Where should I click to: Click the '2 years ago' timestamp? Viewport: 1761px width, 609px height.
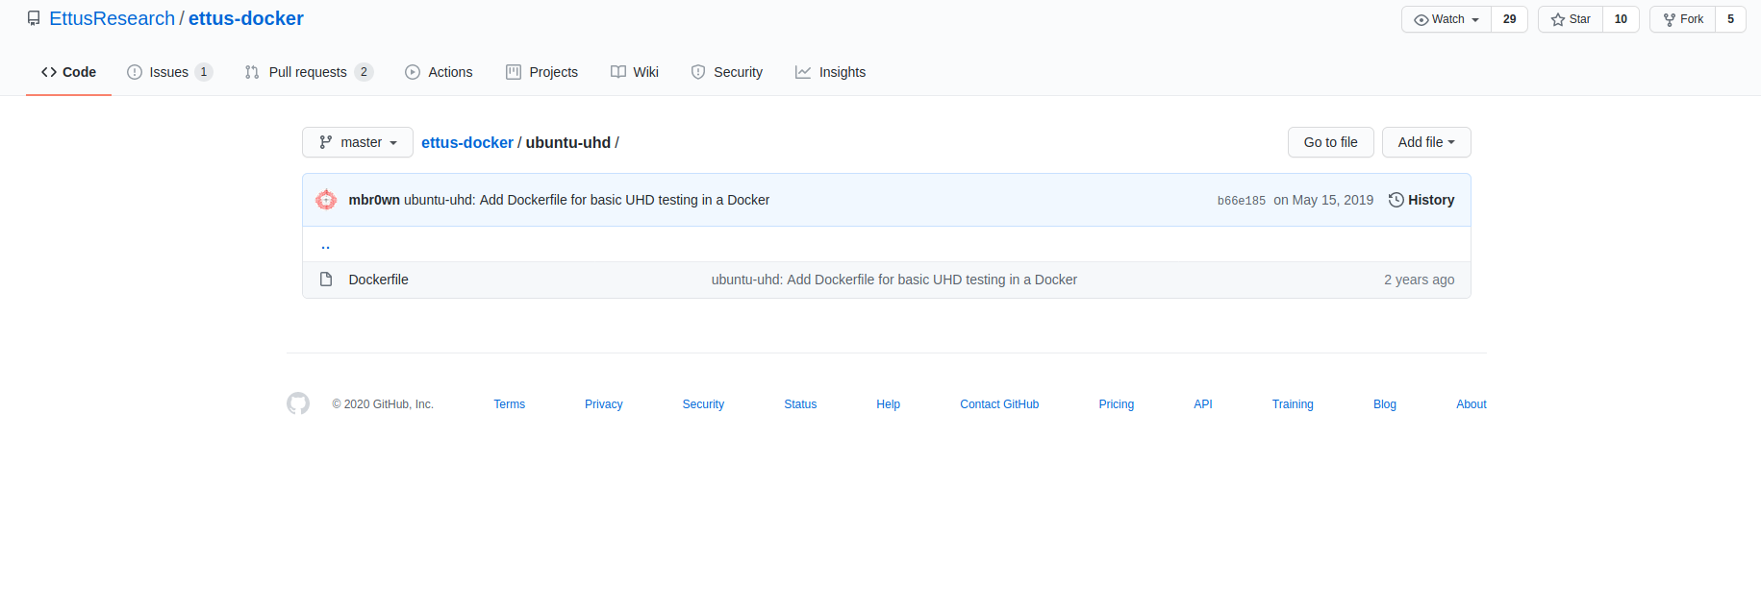[1420, 280]
